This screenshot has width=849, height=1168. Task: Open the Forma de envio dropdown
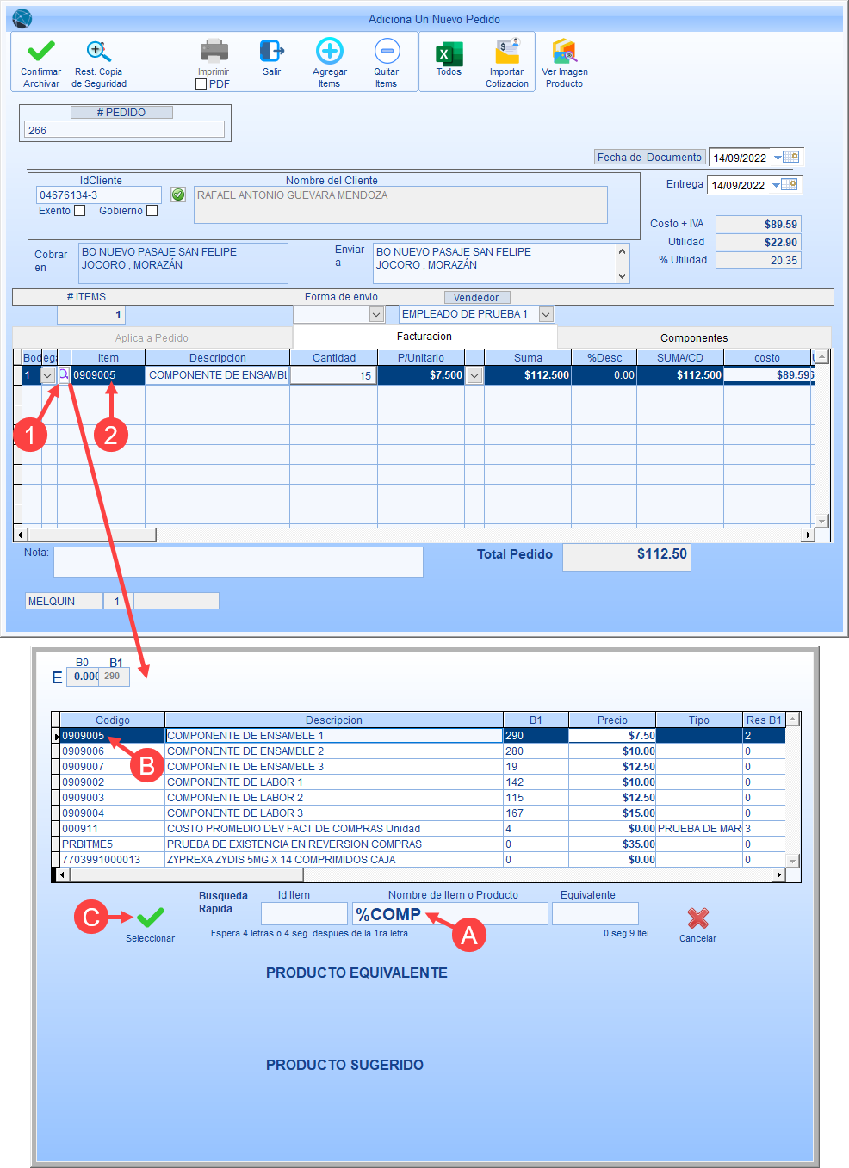click(x=376, y=315)
